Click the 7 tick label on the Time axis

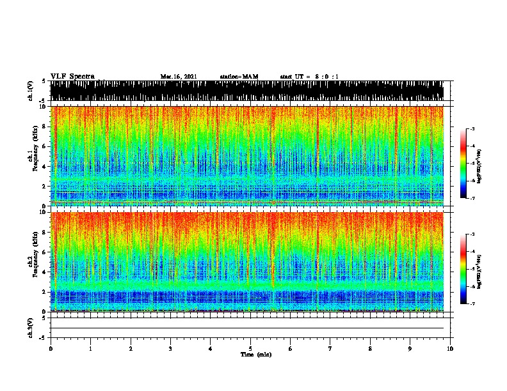coord(330,349)
